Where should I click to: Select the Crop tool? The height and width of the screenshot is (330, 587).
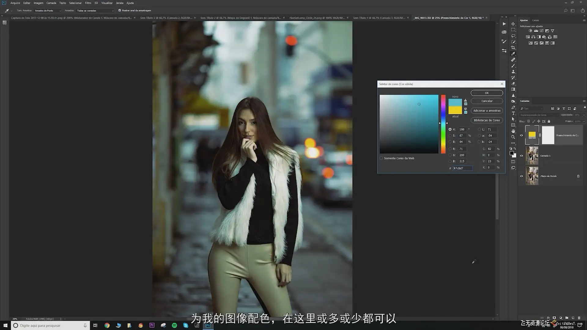(x=513, y=48)
